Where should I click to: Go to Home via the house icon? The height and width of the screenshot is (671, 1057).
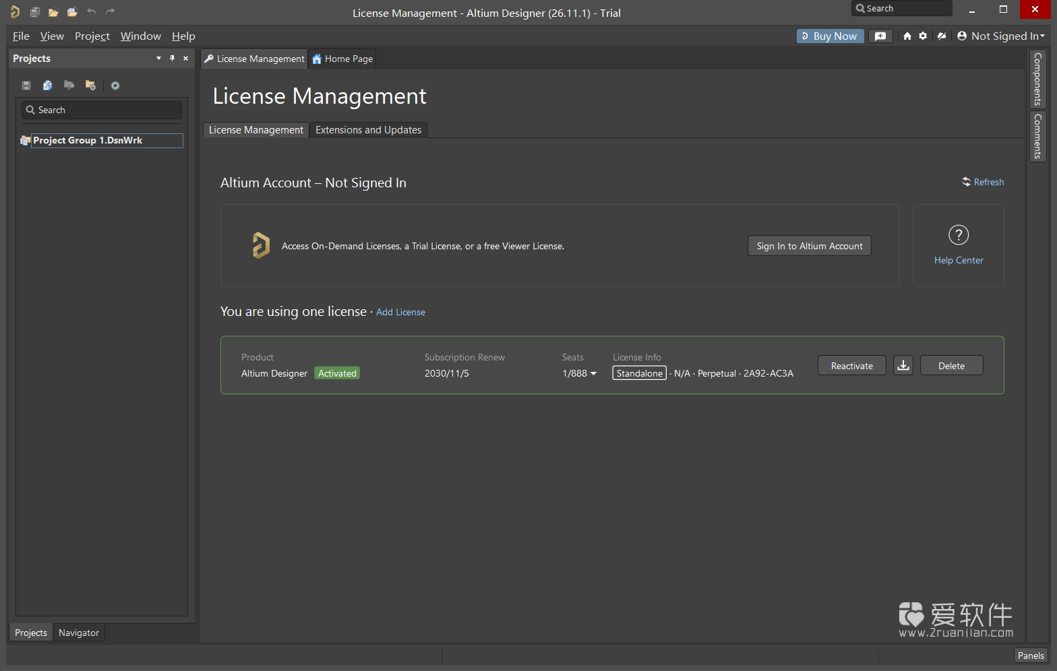click(x=907, y=36)
